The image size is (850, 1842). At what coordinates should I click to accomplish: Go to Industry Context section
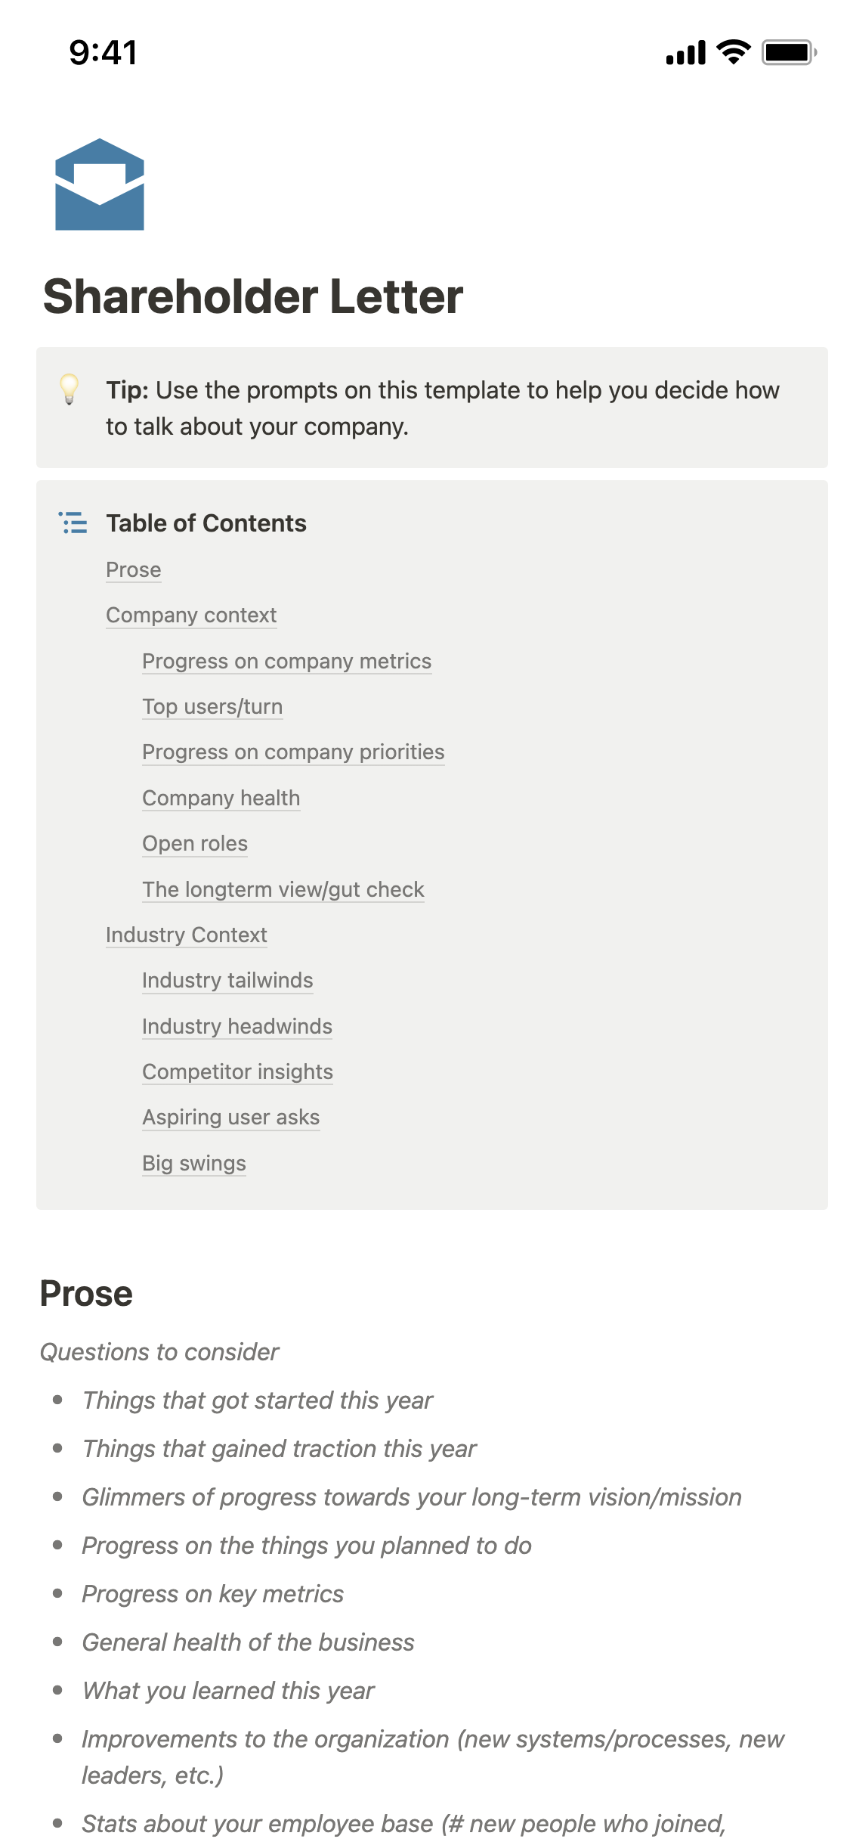point(187,935)
